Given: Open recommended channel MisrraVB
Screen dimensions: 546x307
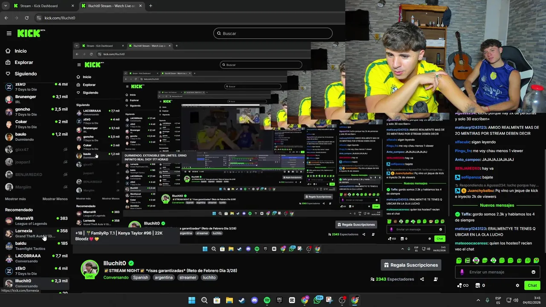Looking at the screenshot, I should pyautogui.click(x=36, y=220).
